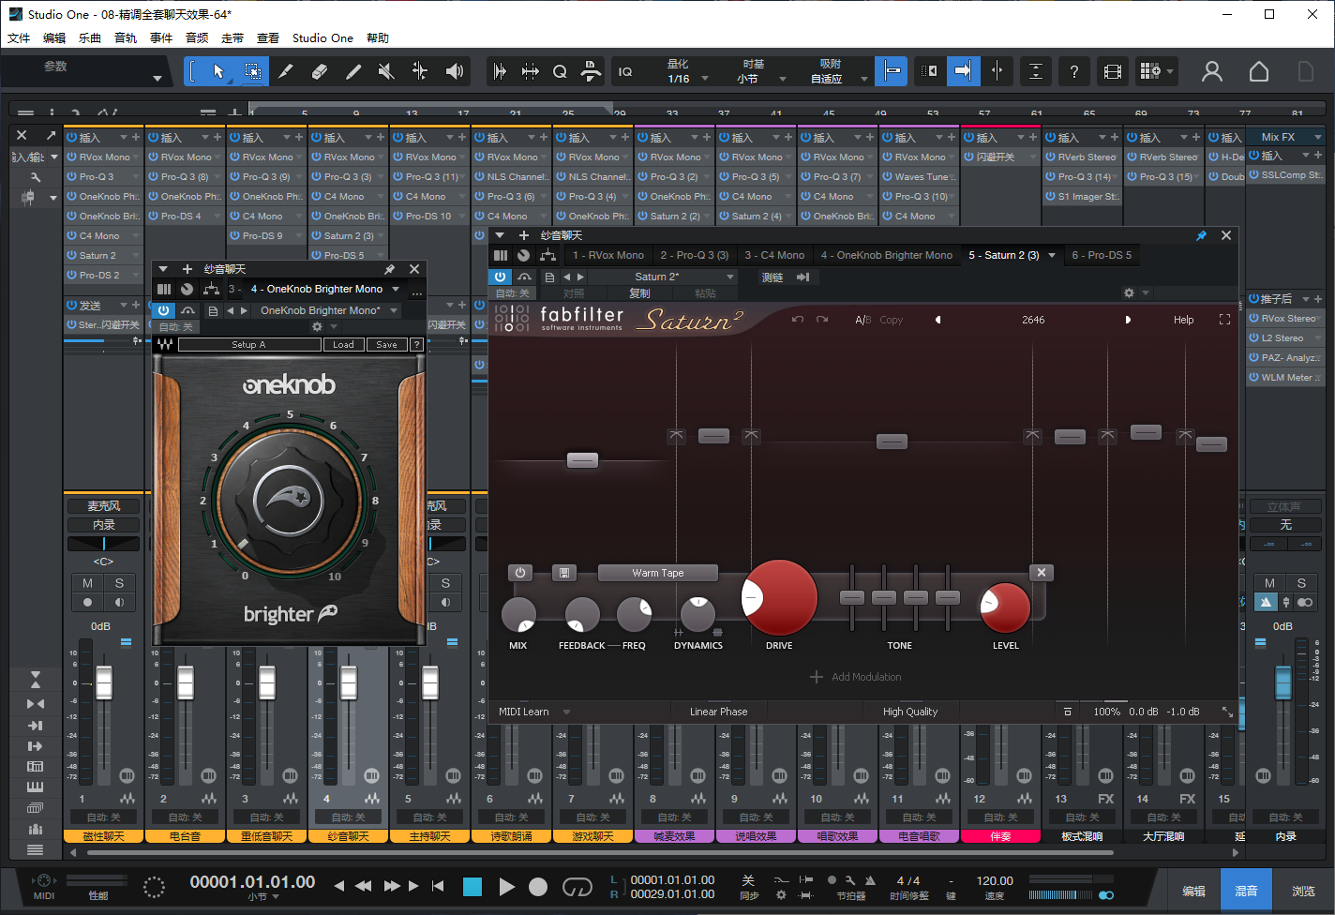
Task: Click the Saturn band power icon
Action: (520, 572)
